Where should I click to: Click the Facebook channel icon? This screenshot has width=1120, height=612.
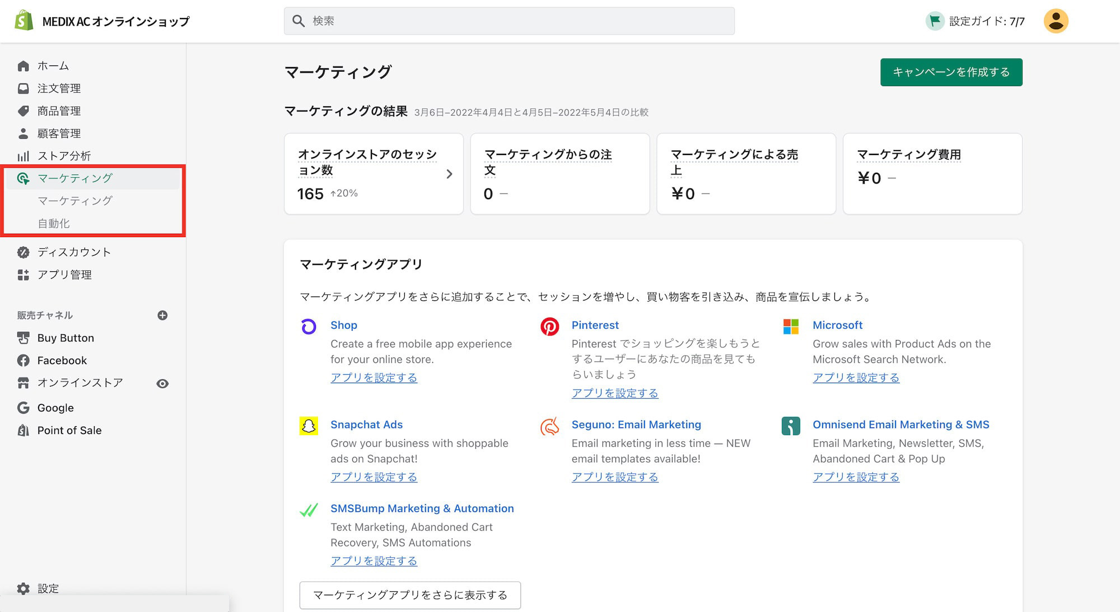(x=23, y=360)
